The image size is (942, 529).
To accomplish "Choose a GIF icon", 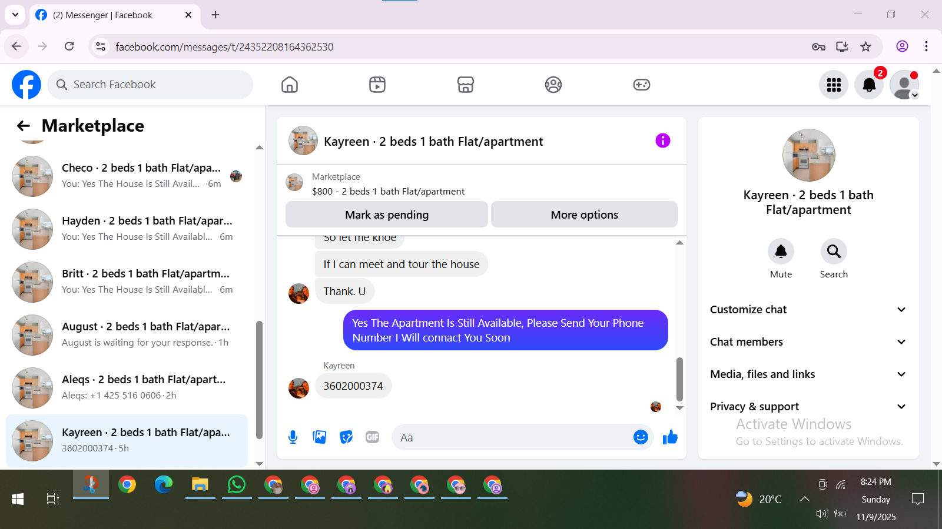I will tap(373, 437).
